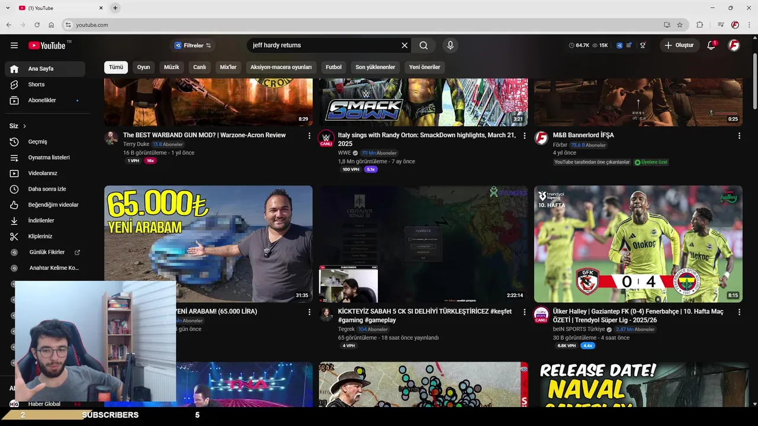The width and height of the screenshot is (758, 426).
Task: Select the Oyun chip
Action: [x=143, y=67]
